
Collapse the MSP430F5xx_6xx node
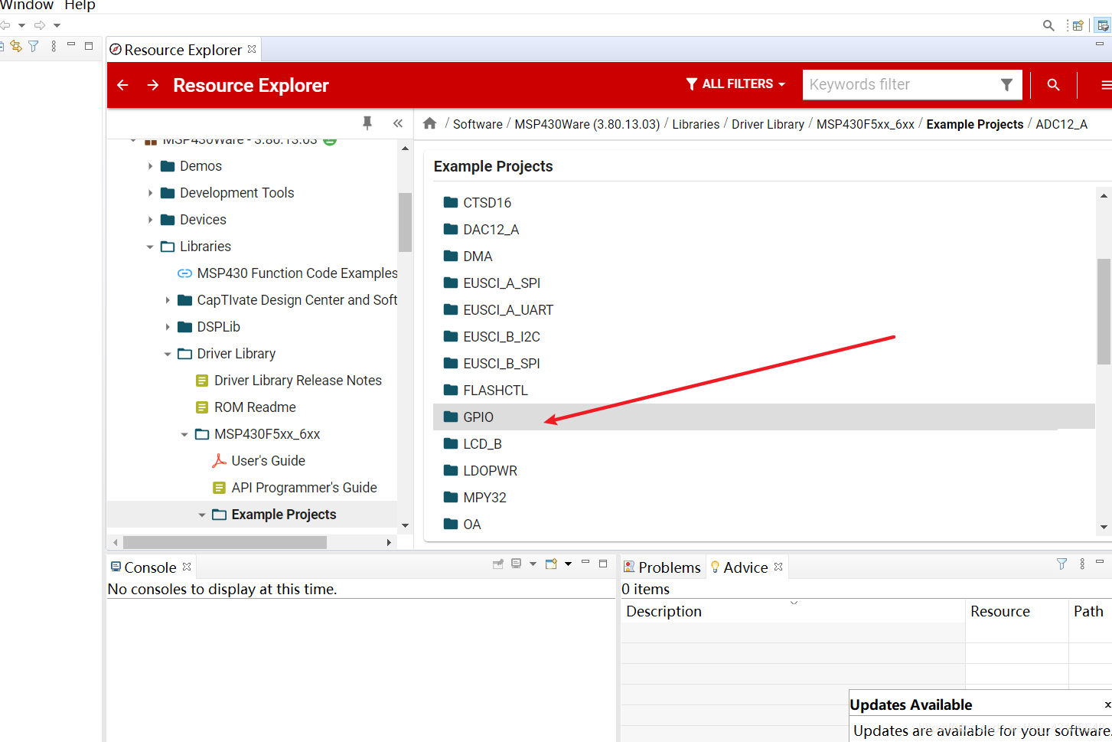(184, 434)
